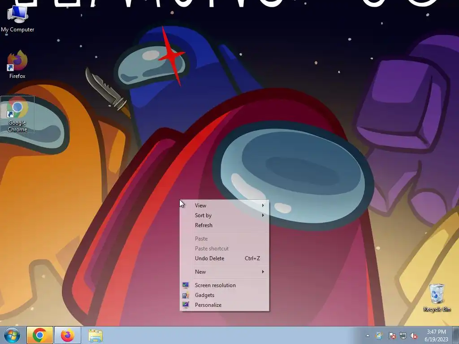This screenshot has height=344, width=459.
Task: Open the network connection tray icon
Action: [x=403, y=335]
